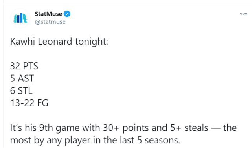Select the "6 STL" stat line
The height and width of the screenshot is (148, 252).
pyautogui.click(x=21, y=91)
